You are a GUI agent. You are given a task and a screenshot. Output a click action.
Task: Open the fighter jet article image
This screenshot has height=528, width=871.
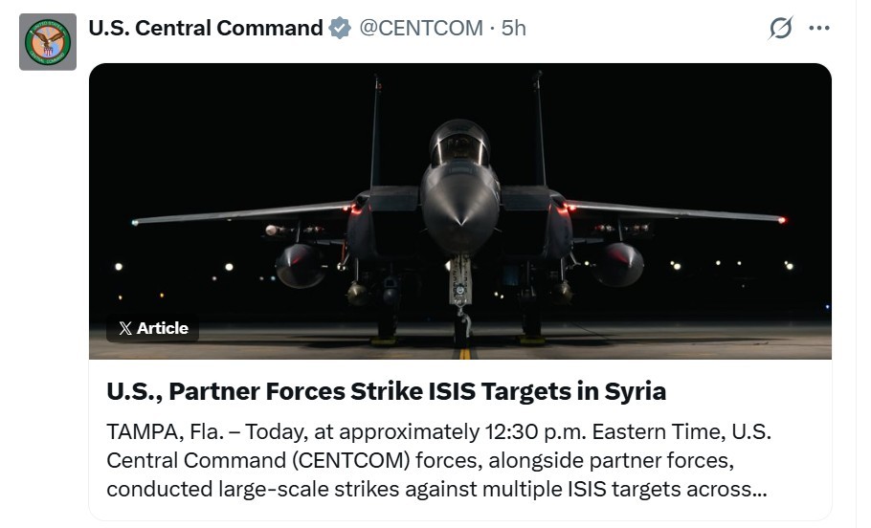(x=459, y=210)
